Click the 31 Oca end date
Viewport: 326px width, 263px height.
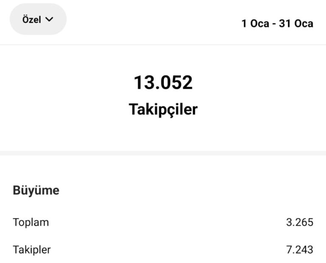tap(296, 23)
